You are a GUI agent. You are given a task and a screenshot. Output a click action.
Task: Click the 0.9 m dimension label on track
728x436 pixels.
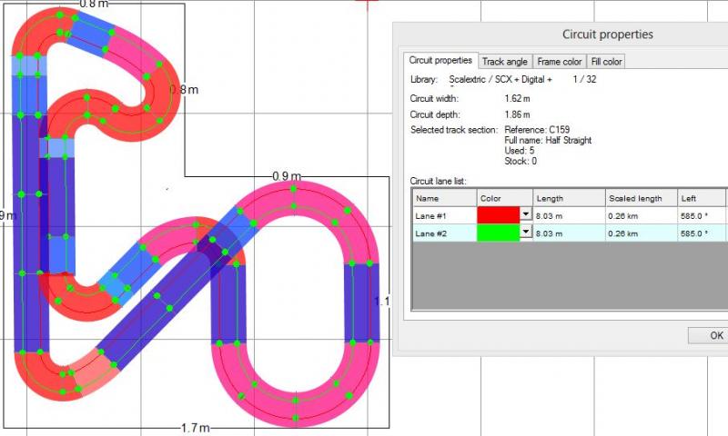point(287,176)
